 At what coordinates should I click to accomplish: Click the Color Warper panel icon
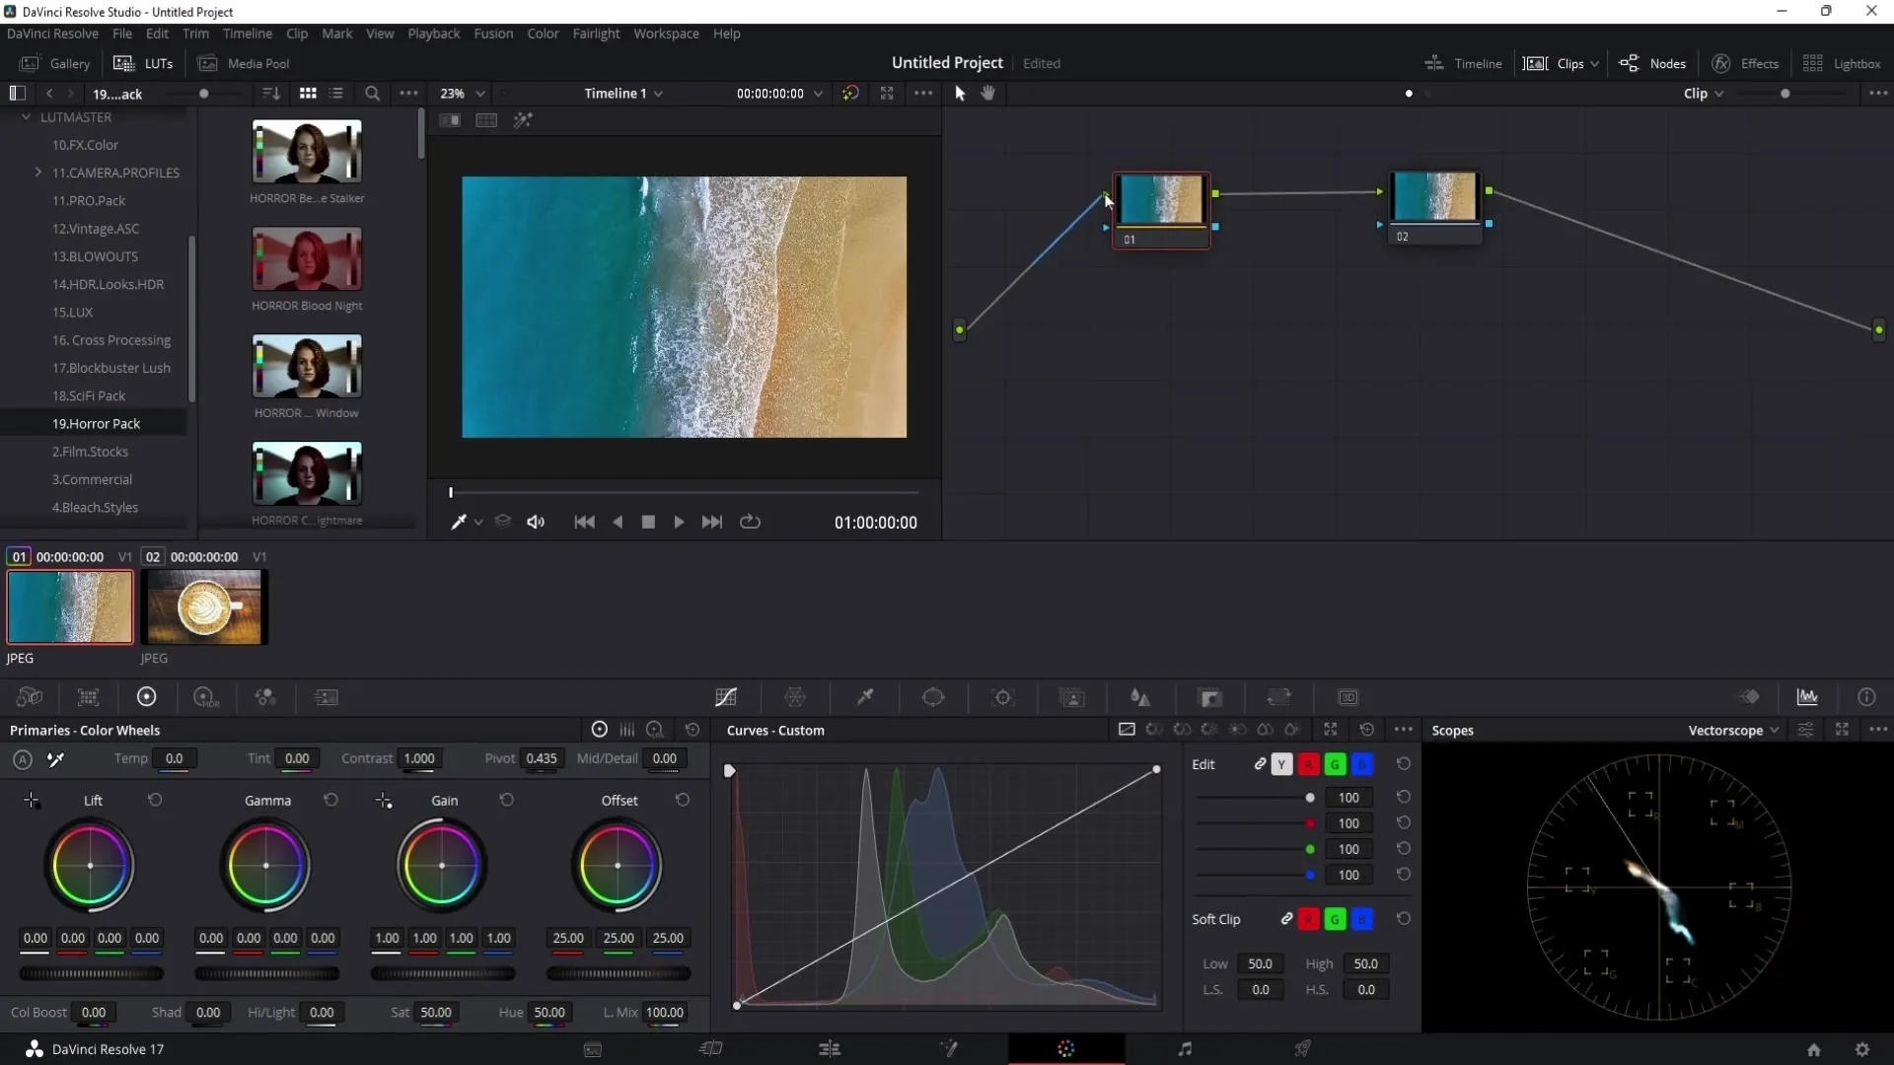point(797,697)
